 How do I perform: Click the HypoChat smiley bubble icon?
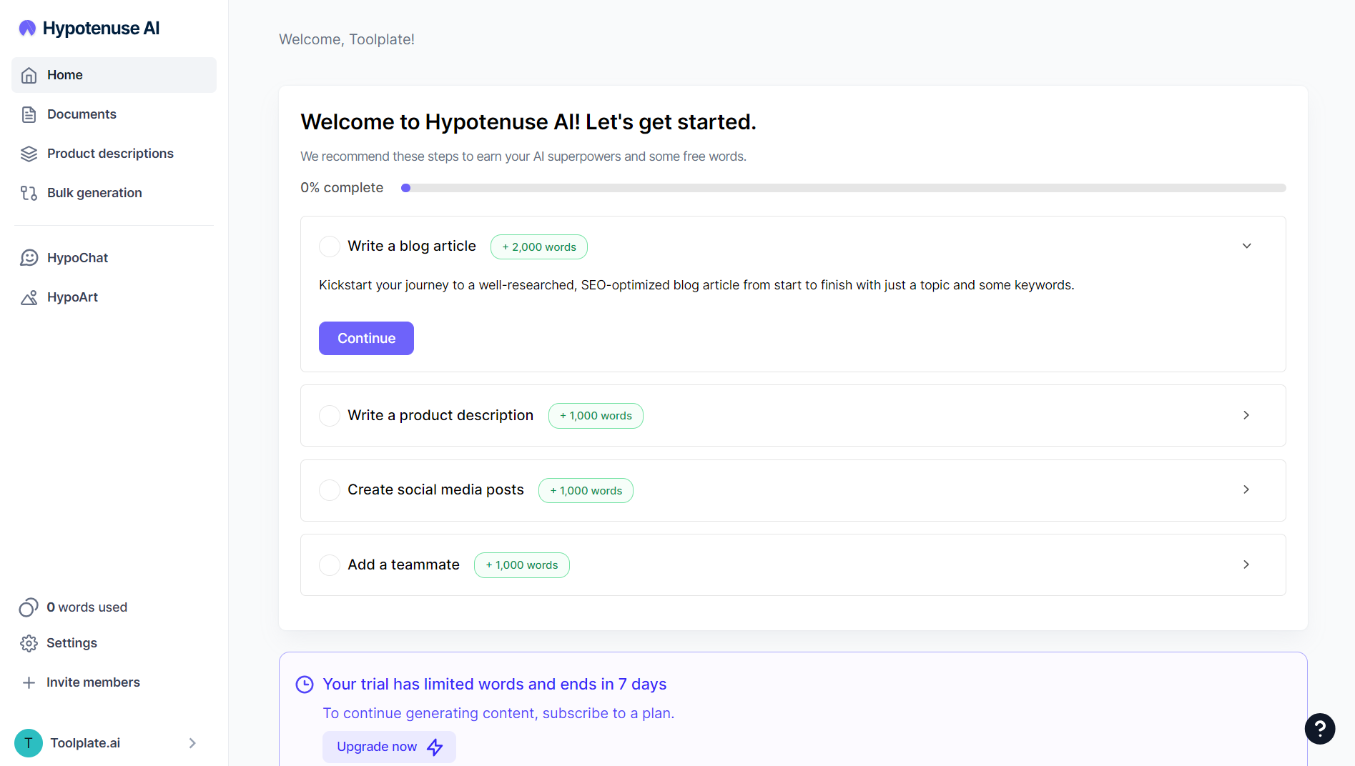click(x=29, y=258)
